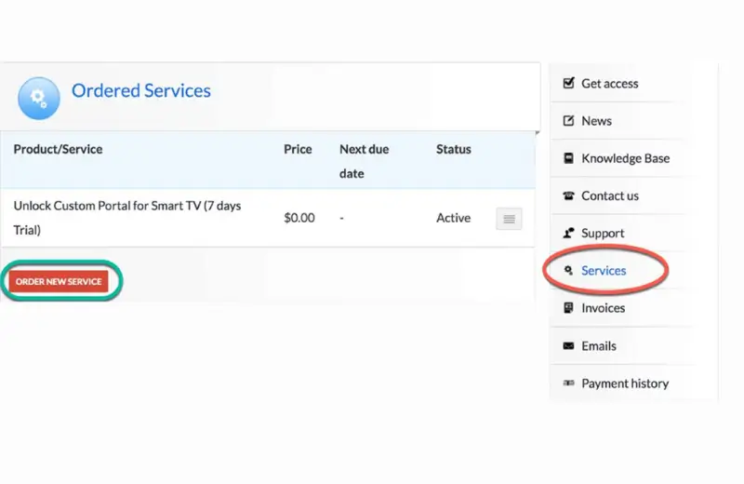This screenshot has width=744, height=484.
Task: Click the Next due date column header
Action: tap(364, 160)
